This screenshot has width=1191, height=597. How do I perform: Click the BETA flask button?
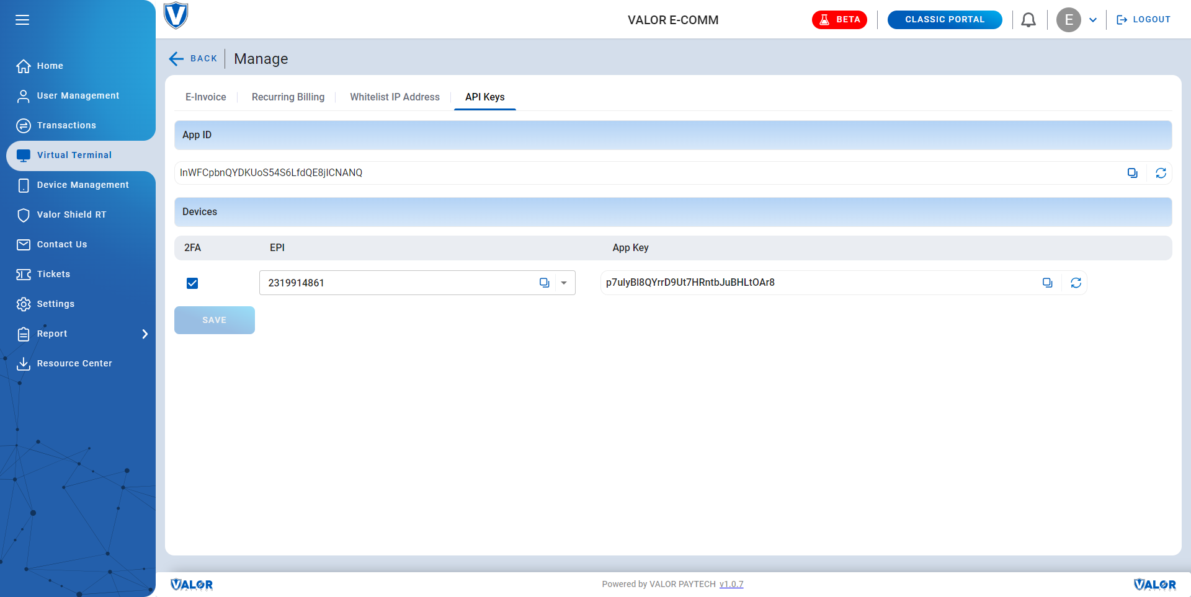pyautogui.click(x=839, y=20)
